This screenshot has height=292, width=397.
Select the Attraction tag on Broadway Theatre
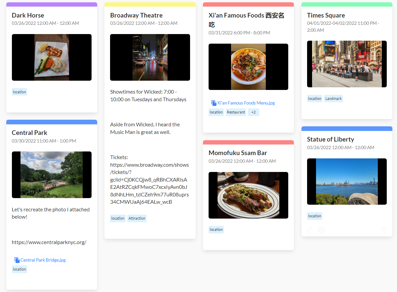[137, 219]
